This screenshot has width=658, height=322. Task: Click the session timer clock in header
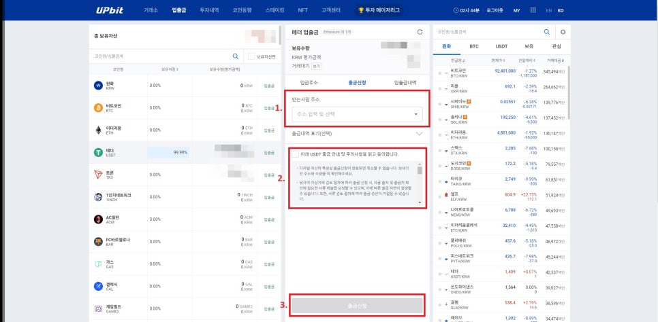(456, 10)
